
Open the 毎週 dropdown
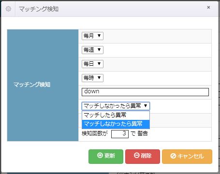pyautogui.click(x=92, y=50)
